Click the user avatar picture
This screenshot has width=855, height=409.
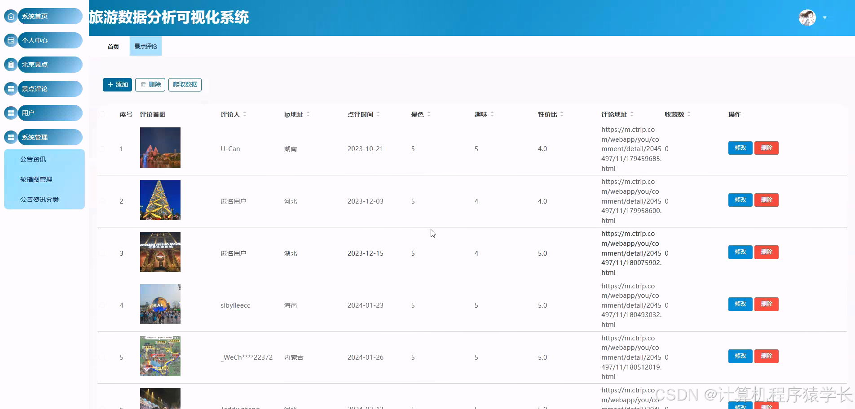coord(807,18)
